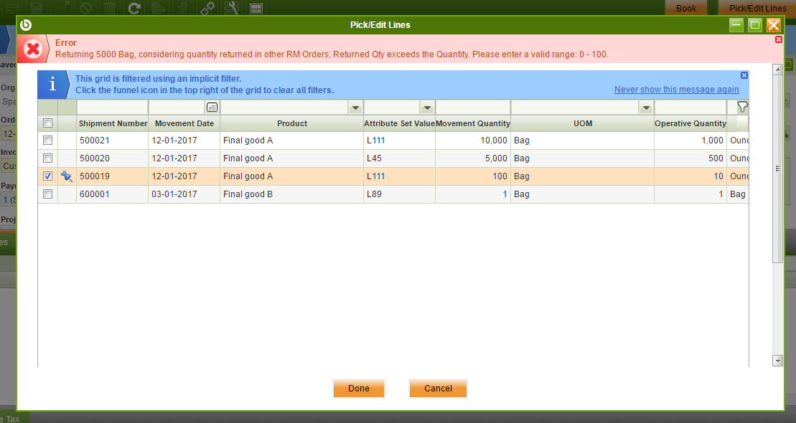The height and width of the screenshot is (423, 796).
Task: Sort by the Shipment Number column header
Action: pyautogui.click(x=113, y=123)
